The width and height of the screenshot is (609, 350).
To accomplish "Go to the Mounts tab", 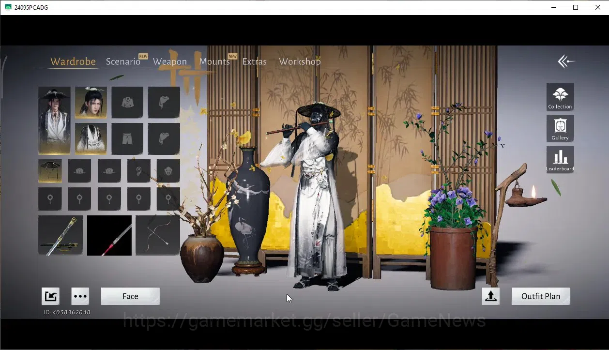I will point(214,61).
